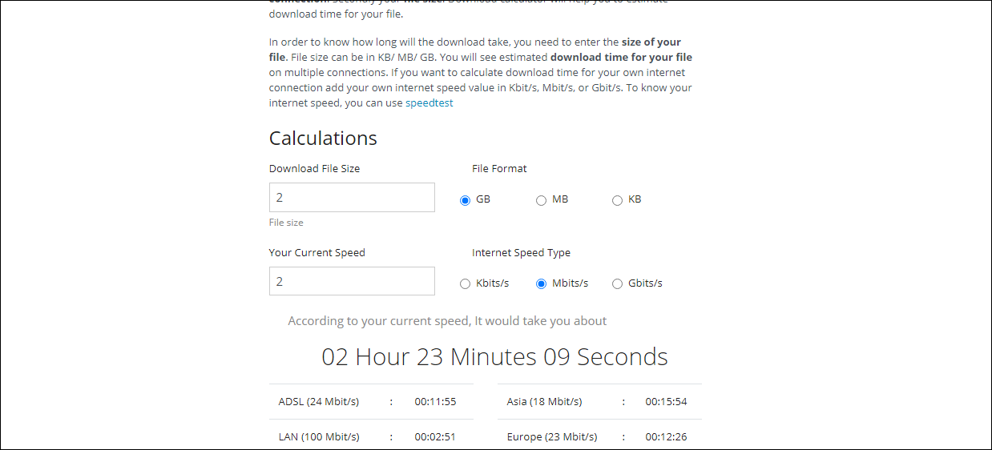Focus the Your Current Speed input box
This screenshot has width=992, height=450.
352,281
